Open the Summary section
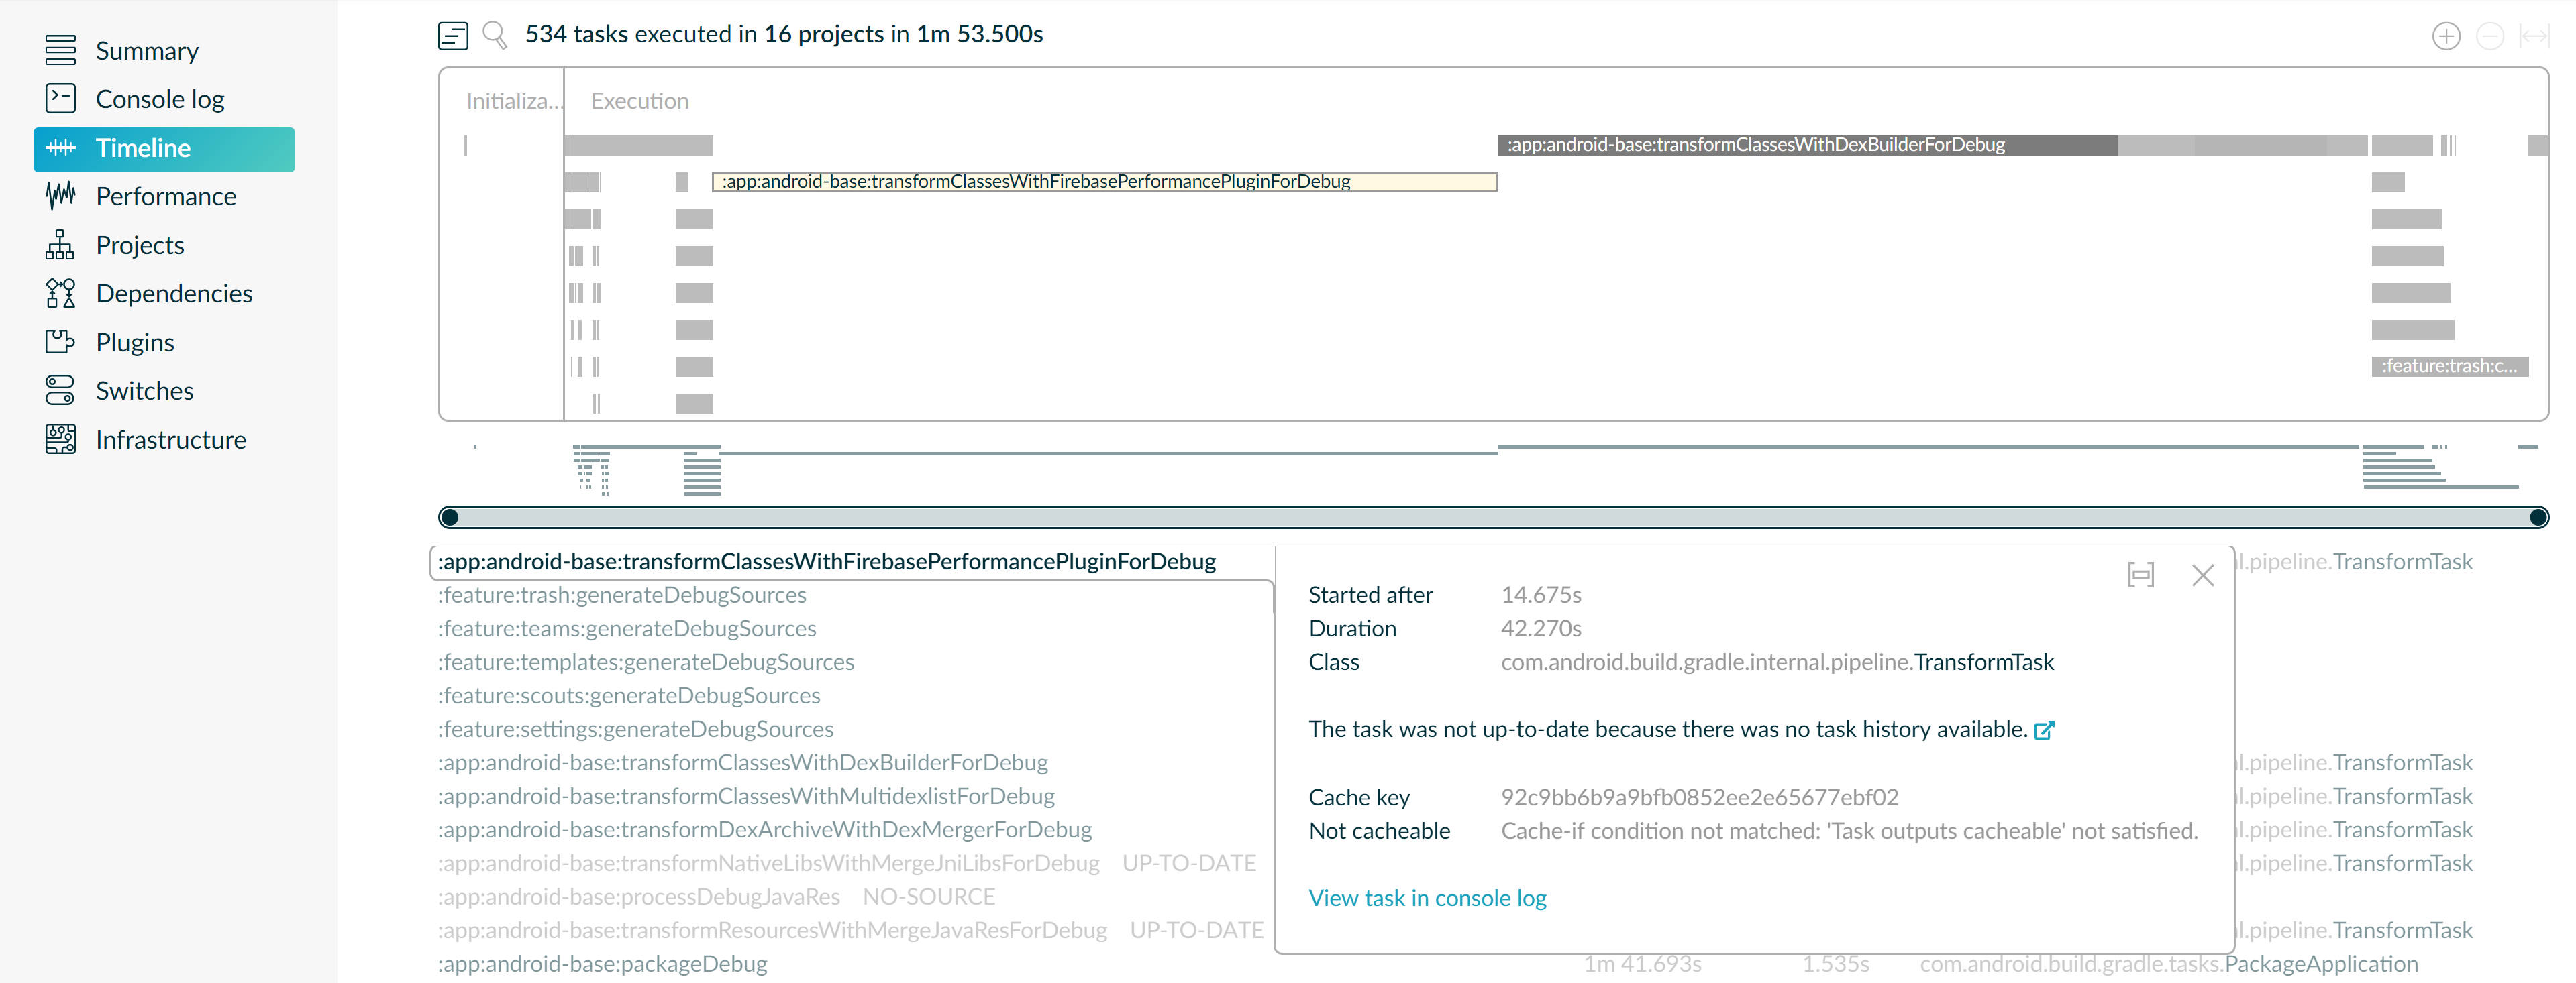Screen dimensions: 2576x983 tap(146, 51)
